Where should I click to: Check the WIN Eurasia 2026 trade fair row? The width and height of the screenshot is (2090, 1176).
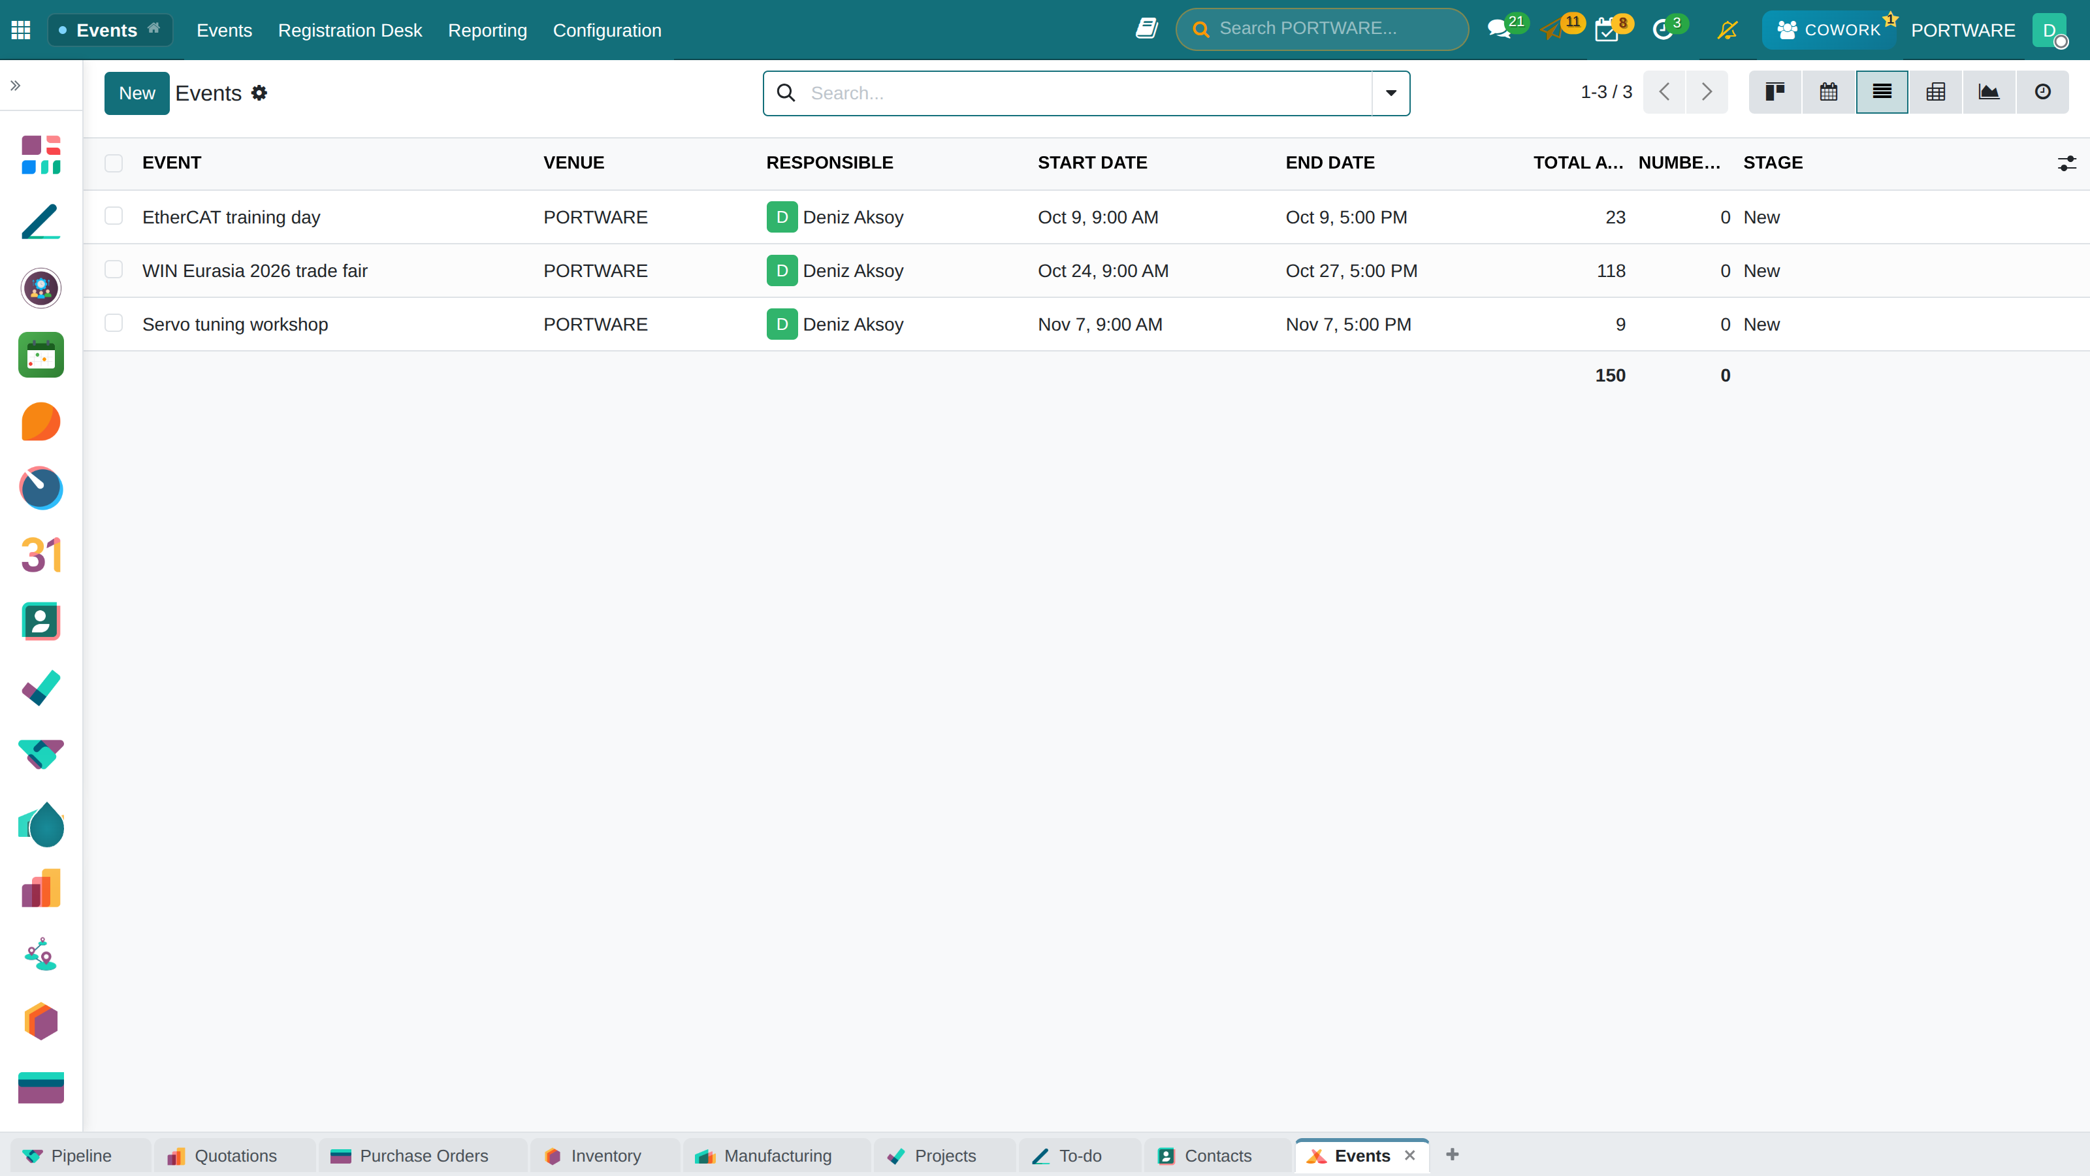[x=114, y=269]
